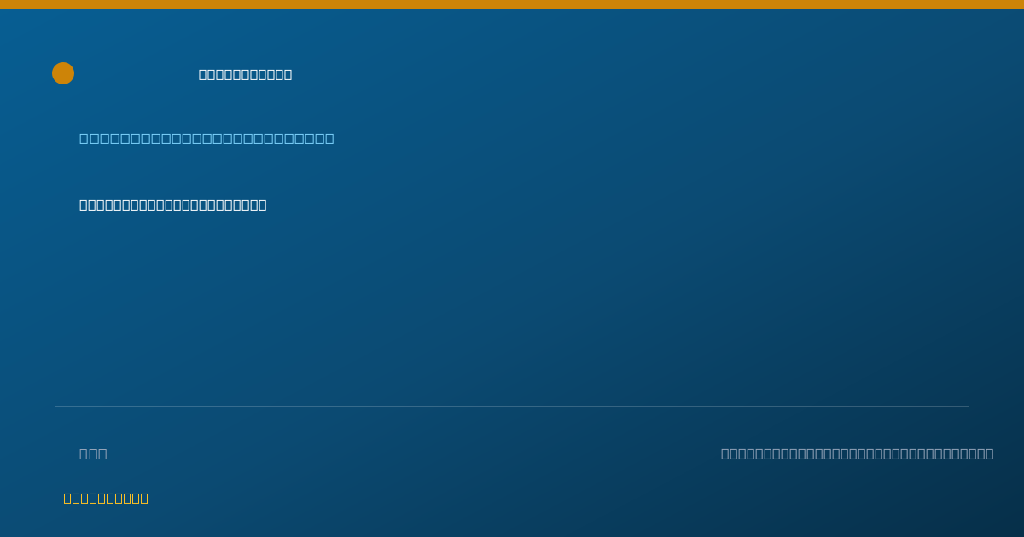Click the long gray footer text at bottom right

[x=857, y=453]
